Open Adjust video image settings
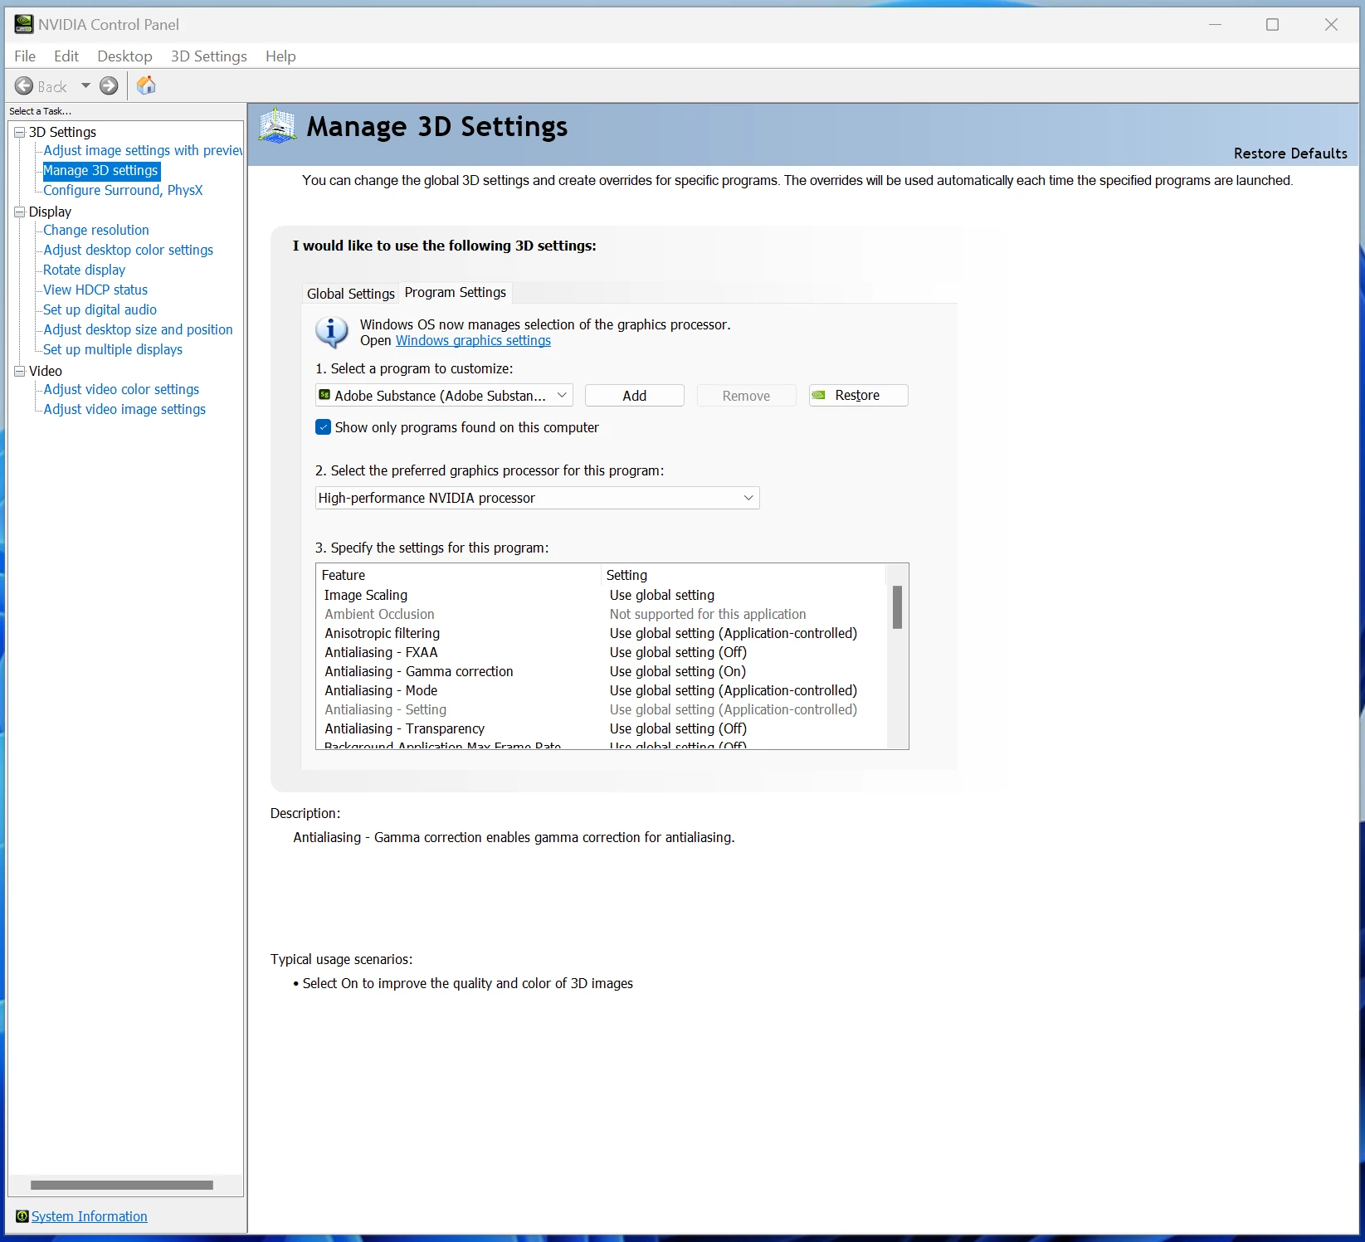 coord(124,409)
